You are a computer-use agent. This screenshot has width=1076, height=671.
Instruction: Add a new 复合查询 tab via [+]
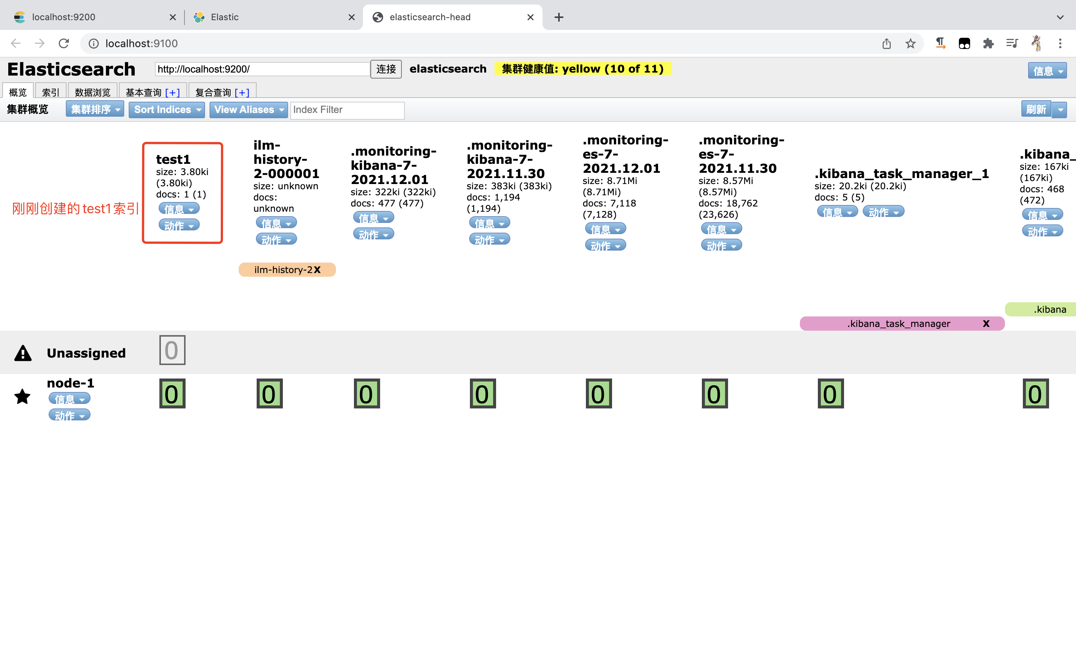click(242, 92)
